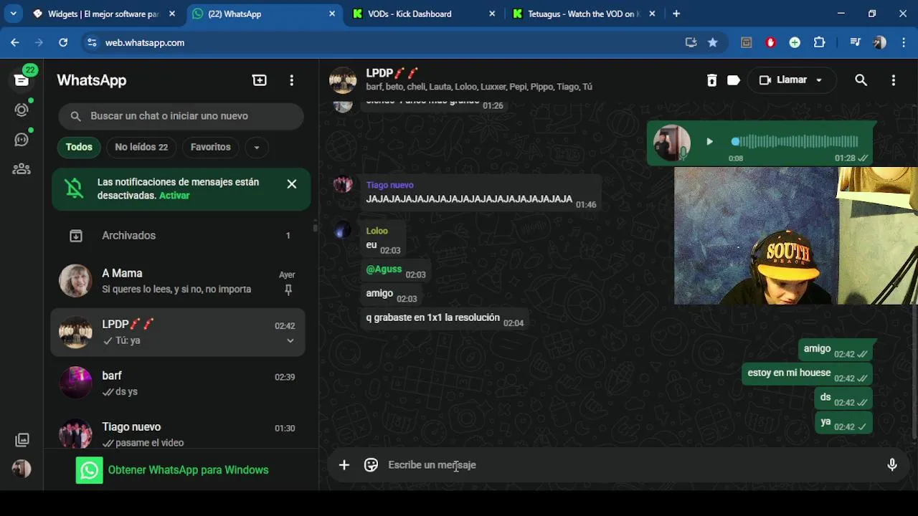Open the browser media control icon
This screenshot has height=516, width=918.
point(855,42)
